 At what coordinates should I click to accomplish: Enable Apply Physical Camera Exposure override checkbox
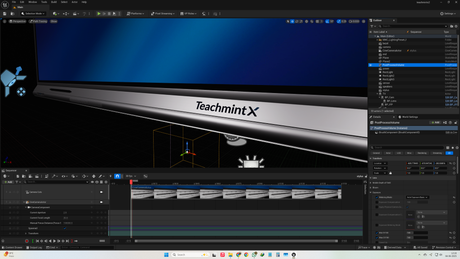point(377,207)
